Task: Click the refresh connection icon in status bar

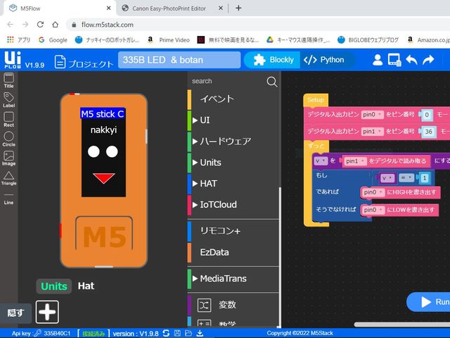Action: tap(166, 333)
